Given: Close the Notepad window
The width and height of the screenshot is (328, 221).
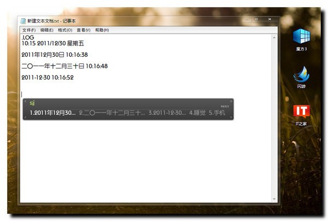Looking at the screenshot, I should coord(270,19).
